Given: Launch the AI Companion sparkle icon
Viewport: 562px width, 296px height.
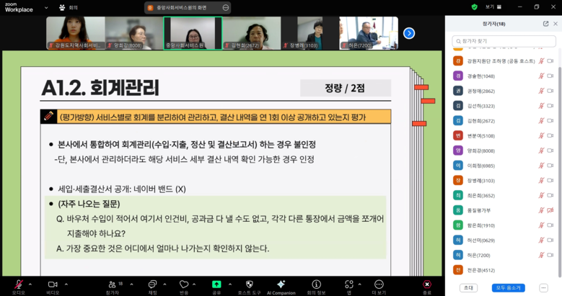Looking at the screenshot, I should point(281,284).
